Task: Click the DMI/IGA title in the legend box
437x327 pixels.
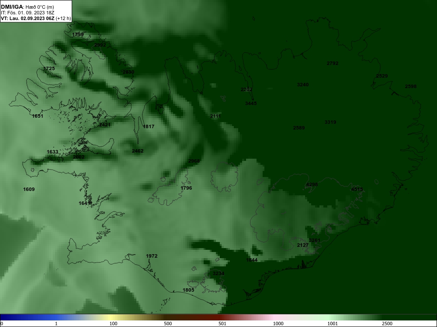Action: pyautogui.click(x=12, y=7)
